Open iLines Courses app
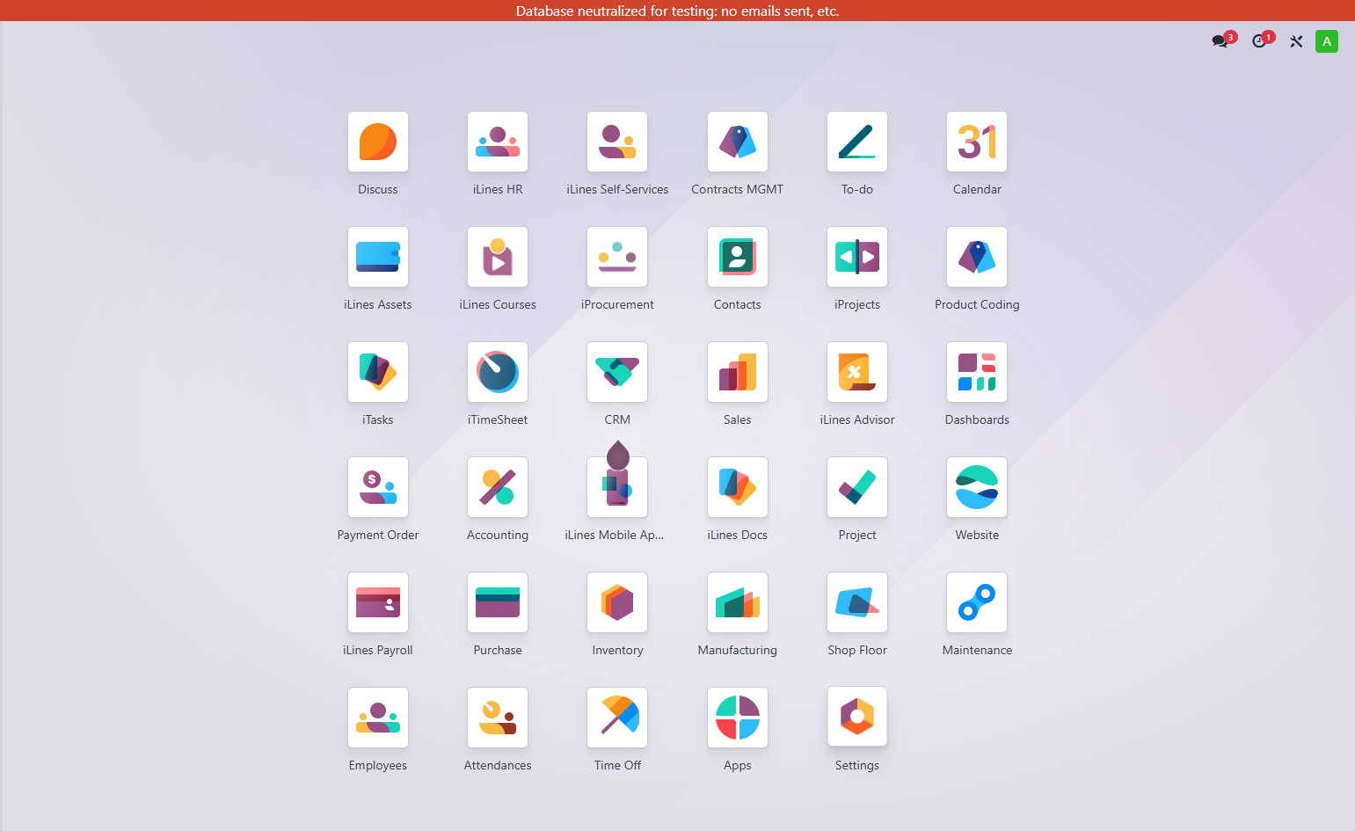This screenshot has height=831, width=1355. point(498,257)
